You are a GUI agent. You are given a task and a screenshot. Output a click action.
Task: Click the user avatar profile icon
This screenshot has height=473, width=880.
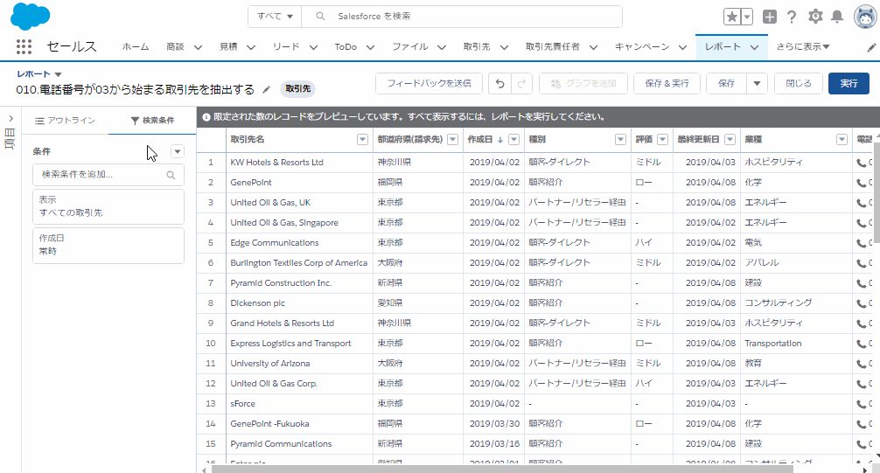tap(865, 17)
